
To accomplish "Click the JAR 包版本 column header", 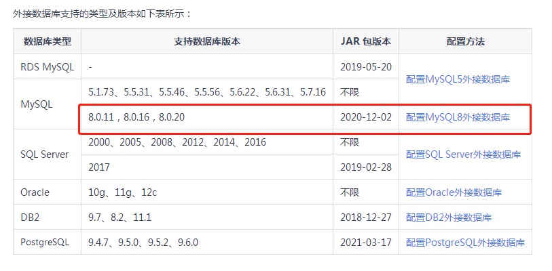I will pyautogui.click(x=366, y=41).
